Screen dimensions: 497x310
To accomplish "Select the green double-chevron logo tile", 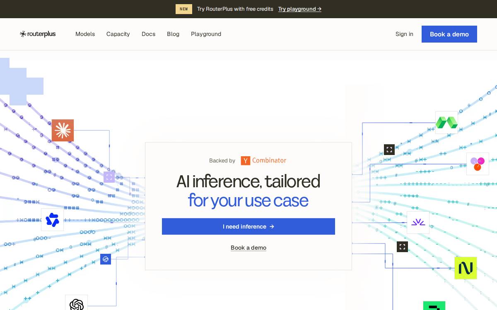I will coord(446,122).
